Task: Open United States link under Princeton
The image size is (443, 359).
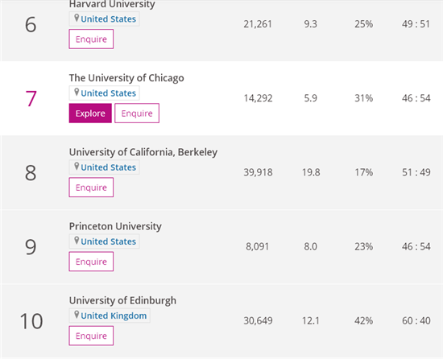Action: click(109, 241)
